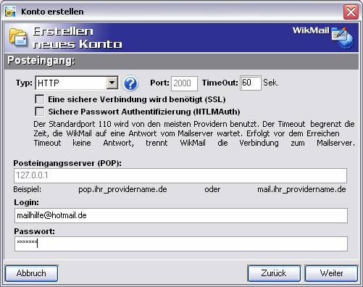363x287 pixels.
Task: Focus the Passwort input field
Action: (181, 244)
